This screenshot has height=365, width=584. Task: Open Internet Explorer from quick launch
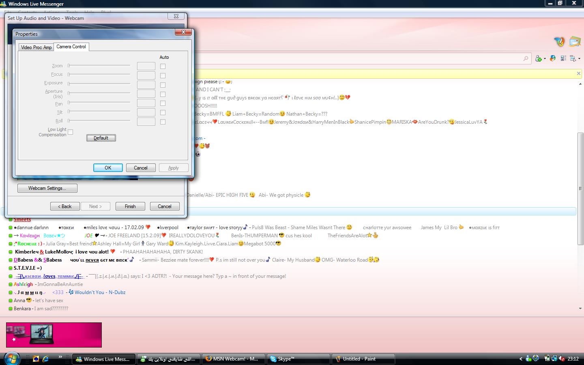point(45,359)
